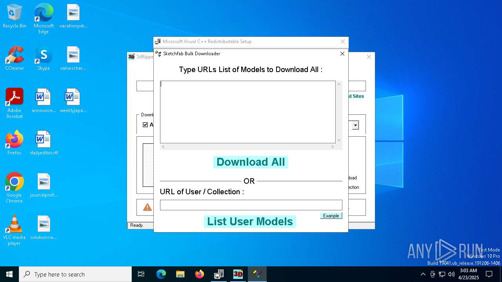Open VLC media player desktop shortcut
Screen dimensions: 502x282
(x=15, y=230)
